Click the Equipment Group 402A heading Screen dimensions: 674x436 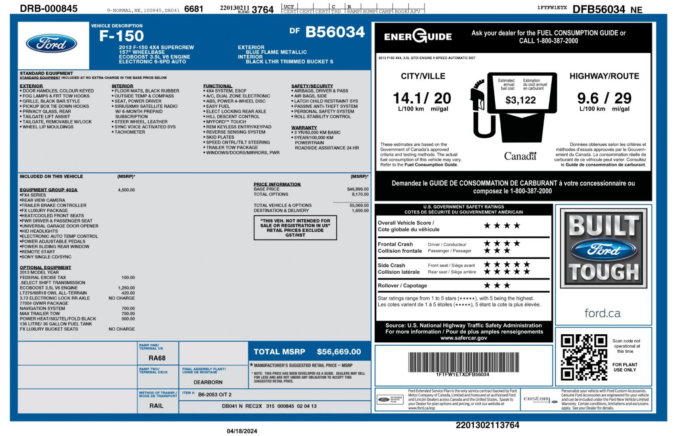[48, 190]
